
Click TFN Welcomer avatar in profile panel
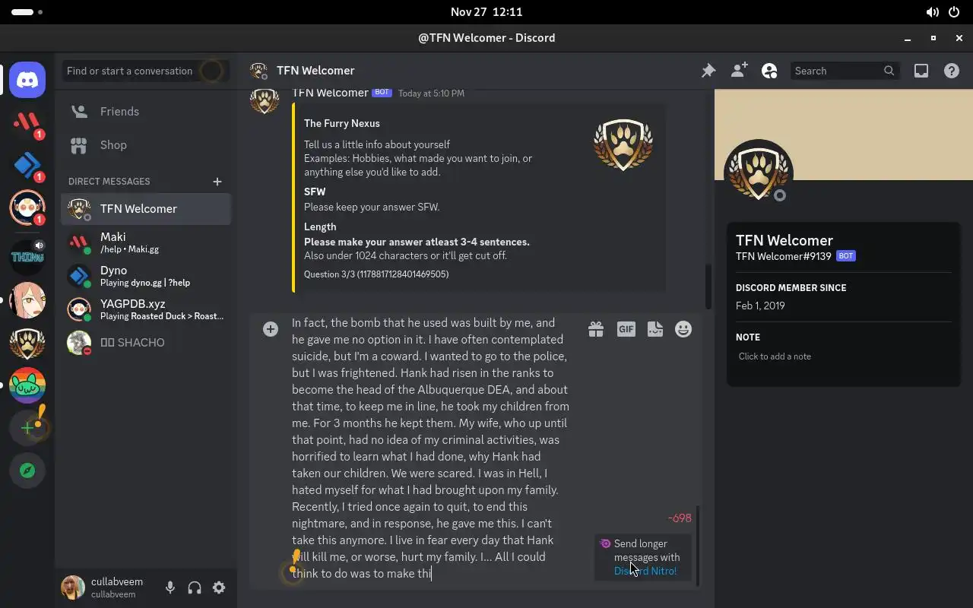tap(759, 173)
